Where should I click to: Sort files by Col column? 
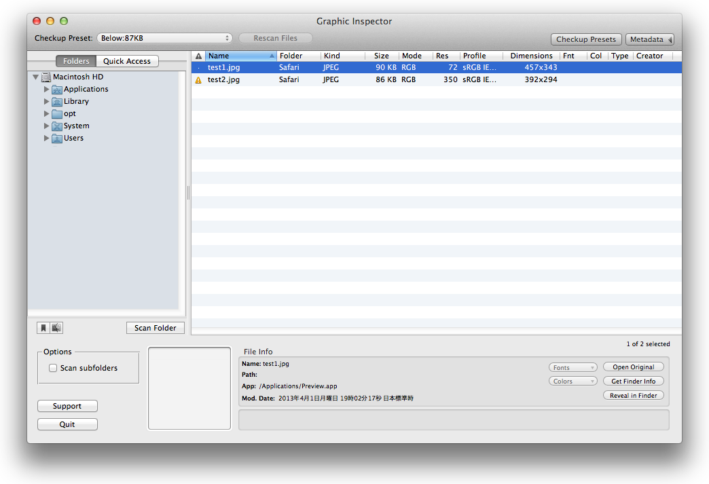click(598, 56)
